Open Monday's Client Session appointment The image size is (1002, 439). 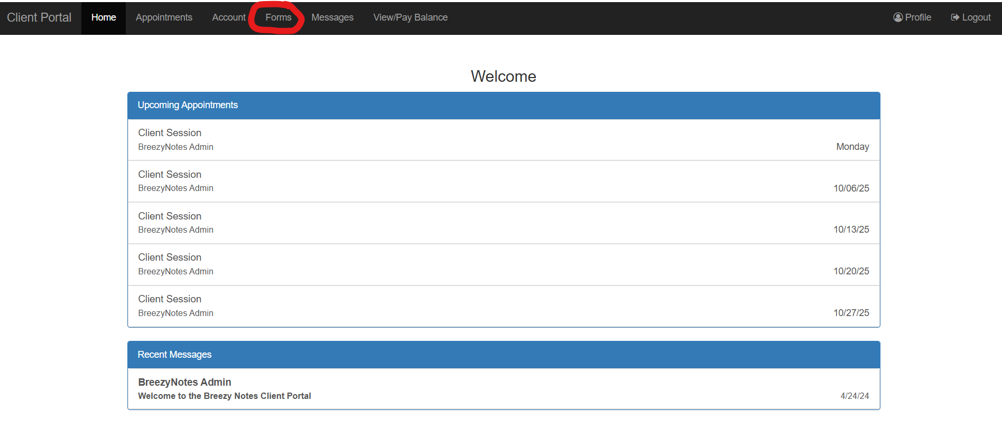coord(503,140)
